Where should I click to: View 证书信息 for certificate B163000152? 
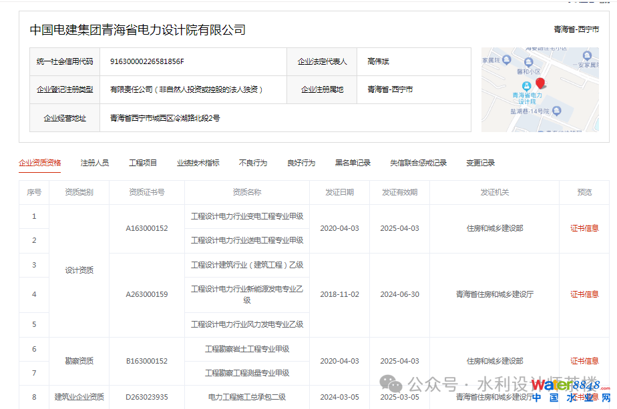coord(584,361)
